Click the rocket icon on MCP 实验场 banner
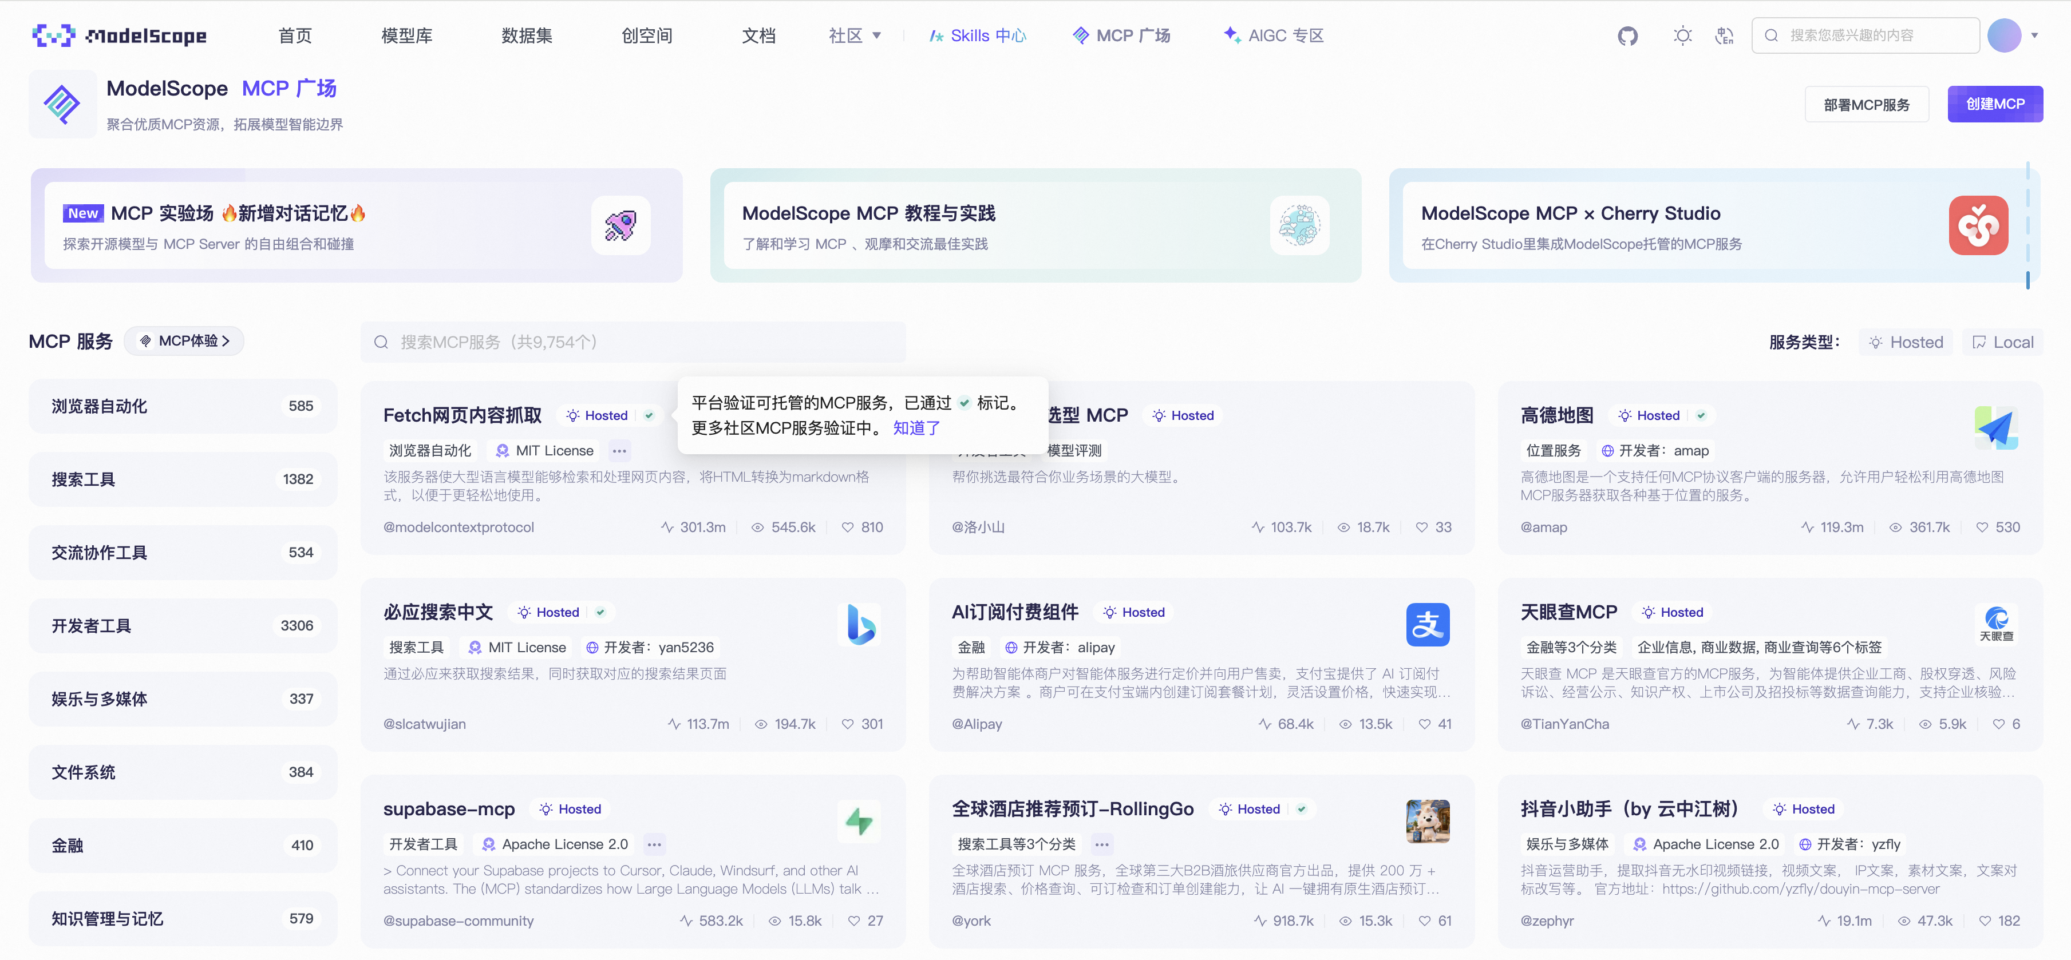Viewport: 2071px width, 960px height. [x=620, y=226]
